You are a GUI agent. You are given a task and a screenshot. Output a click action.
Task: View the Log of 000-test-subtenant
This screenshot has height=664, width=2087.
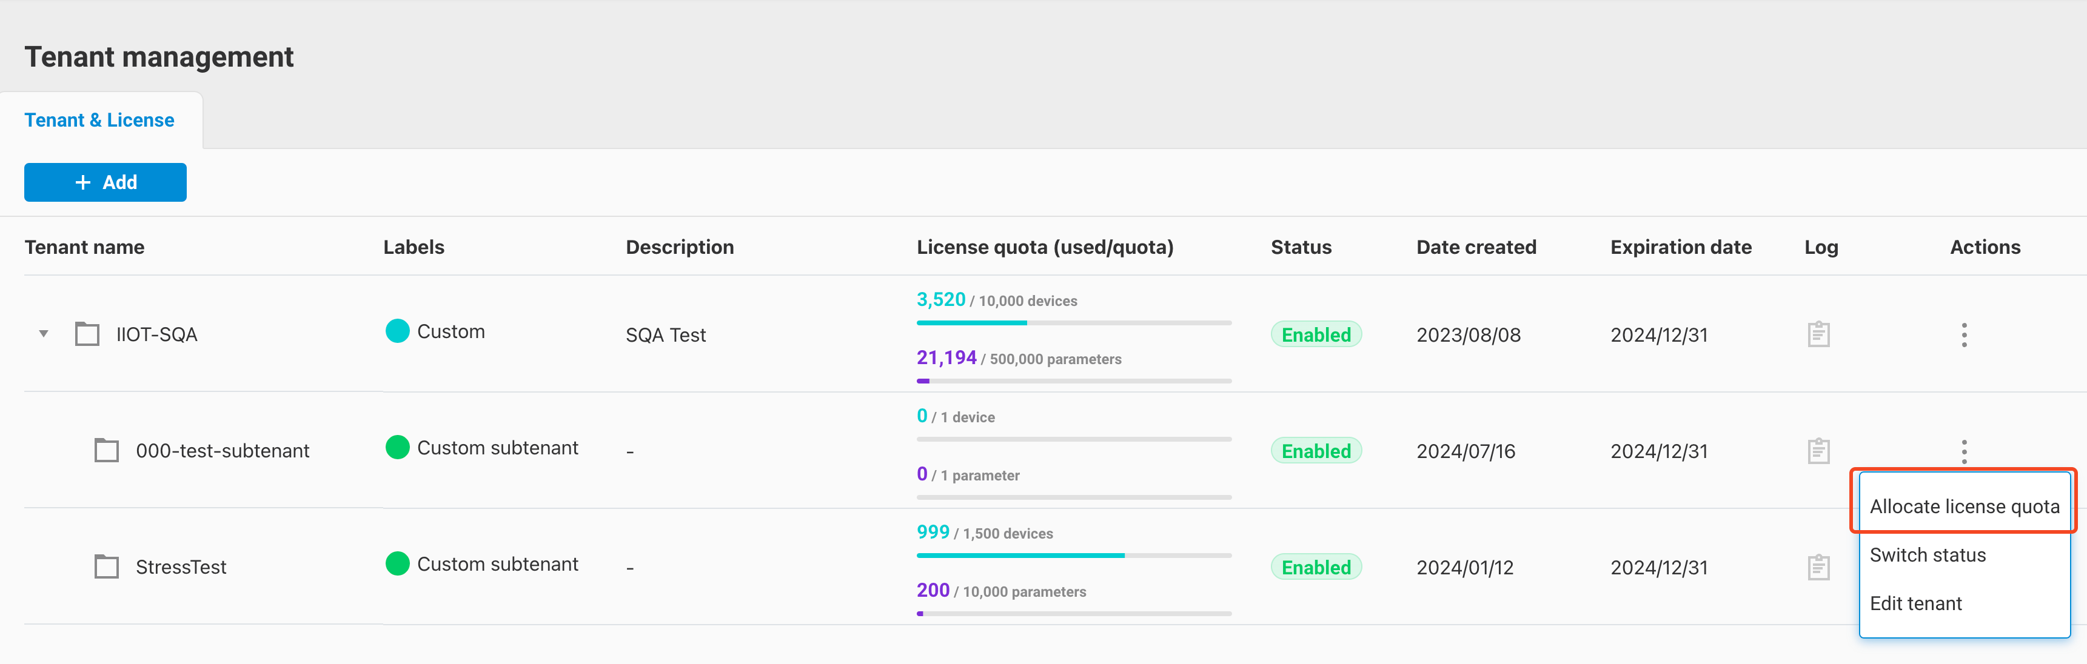click(x=1820, y=450)
